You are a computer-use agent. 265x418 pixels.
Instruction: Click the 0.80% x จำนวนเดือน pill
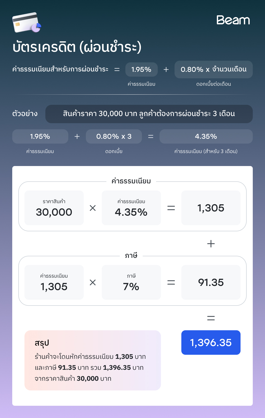pos(214,69)
